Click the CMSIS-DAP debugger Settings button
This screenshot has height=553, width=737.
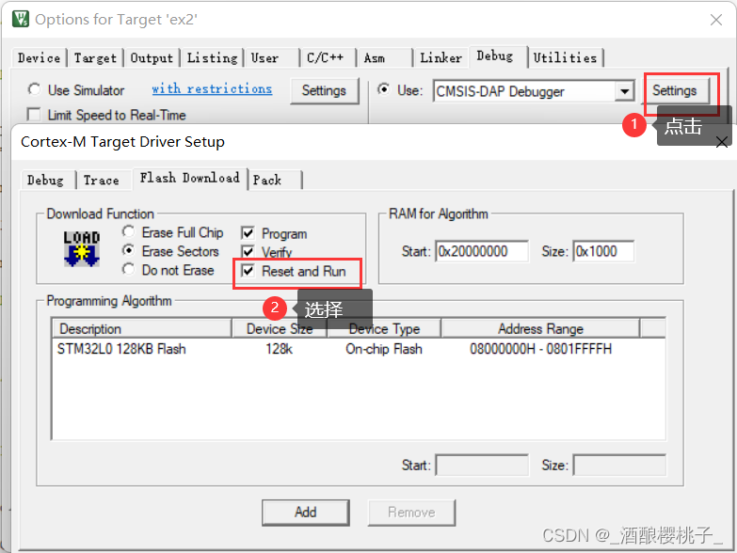[675, 90]
